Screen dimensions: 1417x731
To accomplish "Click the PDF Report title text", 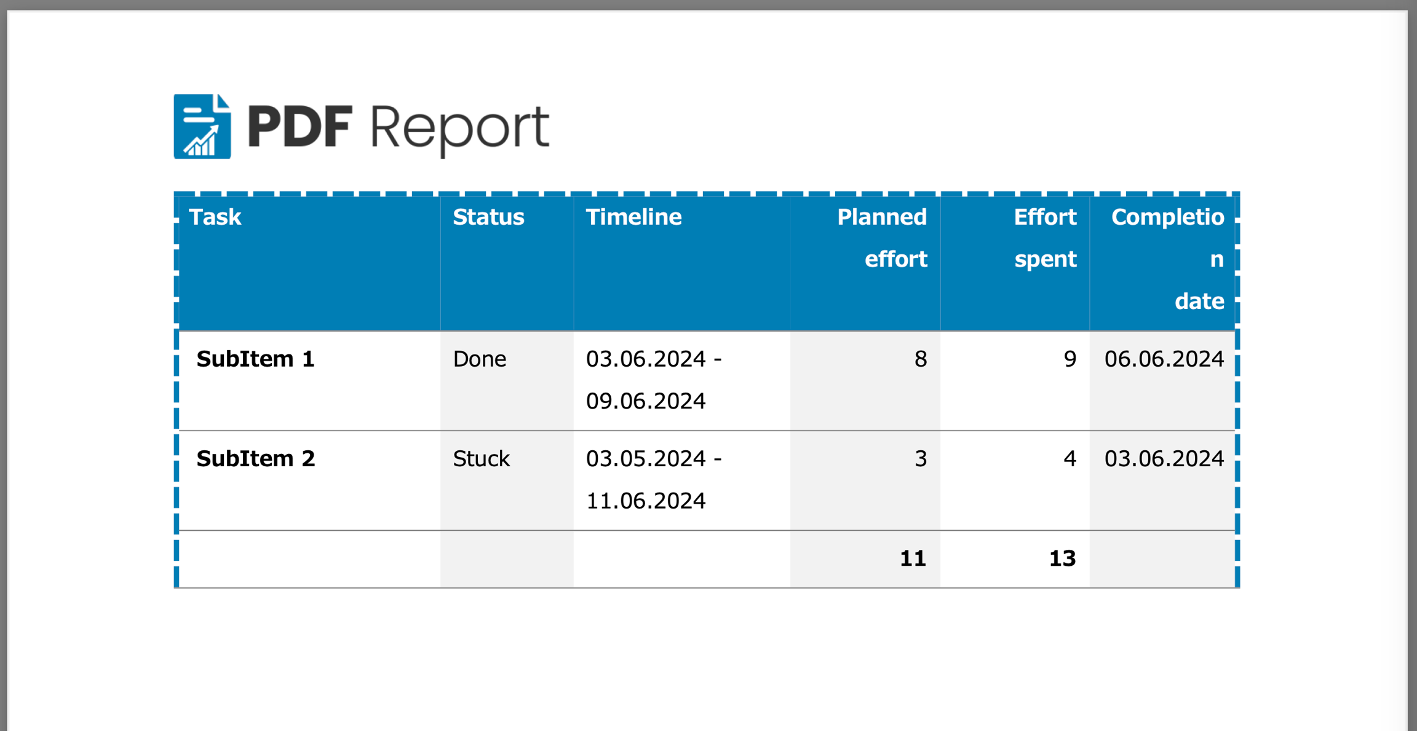I will click(x=397, y=127).
